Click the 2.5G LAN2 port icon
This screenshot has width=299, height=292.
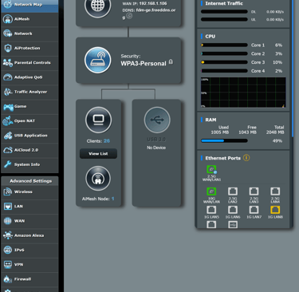[x=233, y=191]
